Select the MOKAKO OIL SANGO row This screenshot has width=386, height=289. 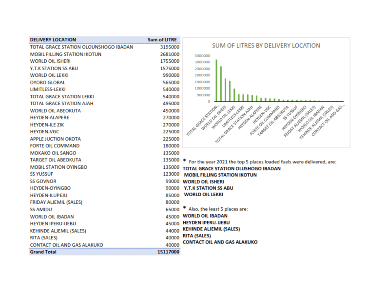(x=105, y=153)
